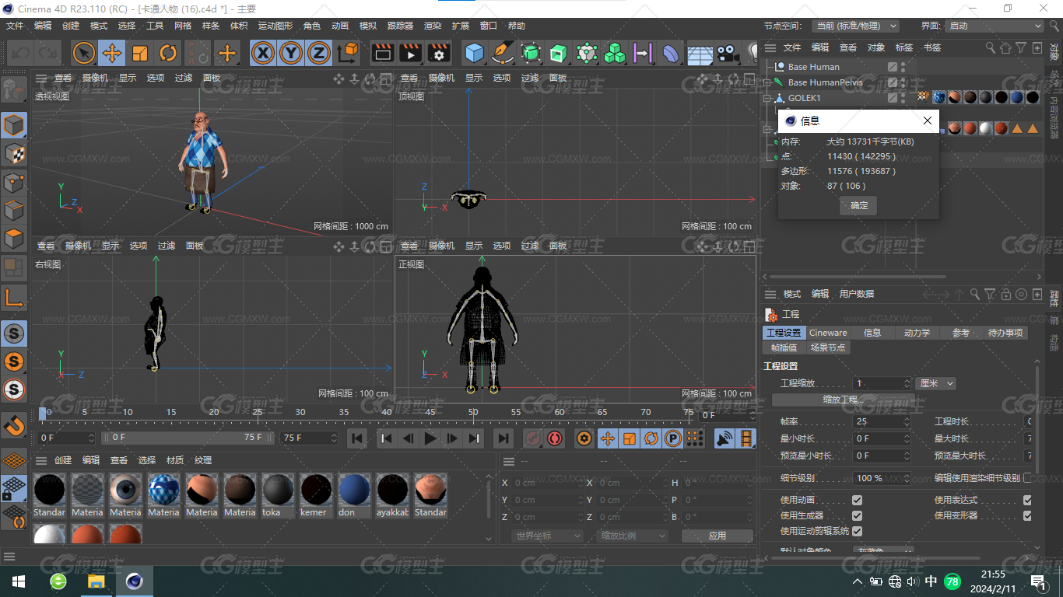This screenshot has width=1063, height=597.
Task: Toggle 使用动画 checkbox
Action: [x=857, y=500]
